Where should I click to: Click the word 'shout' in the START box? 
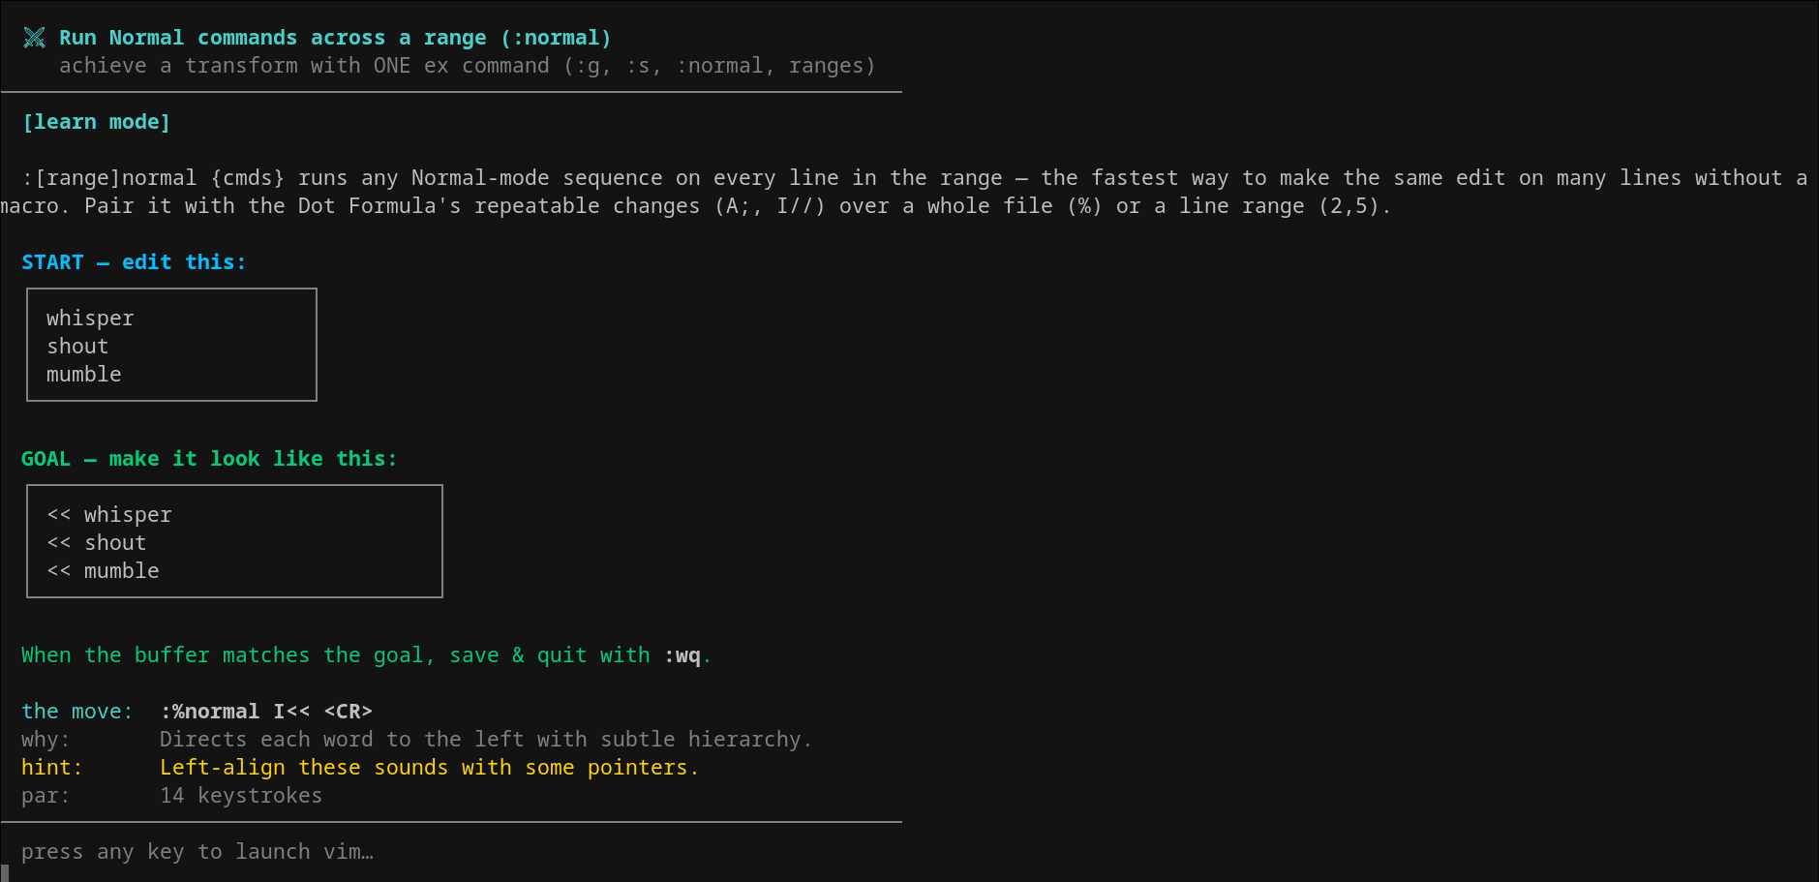point(77,347)
